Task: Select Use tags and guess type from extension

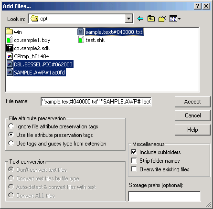Action: tap(11, 143)
